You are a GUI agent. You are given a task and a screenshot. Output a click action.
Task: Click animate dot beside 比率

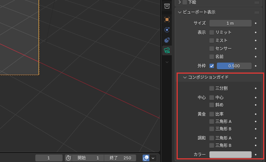256,114
